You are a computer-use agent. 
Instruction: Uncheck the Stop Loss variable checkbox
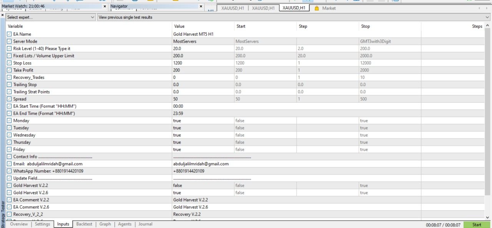pyautogui.click(x=9, y=63)
